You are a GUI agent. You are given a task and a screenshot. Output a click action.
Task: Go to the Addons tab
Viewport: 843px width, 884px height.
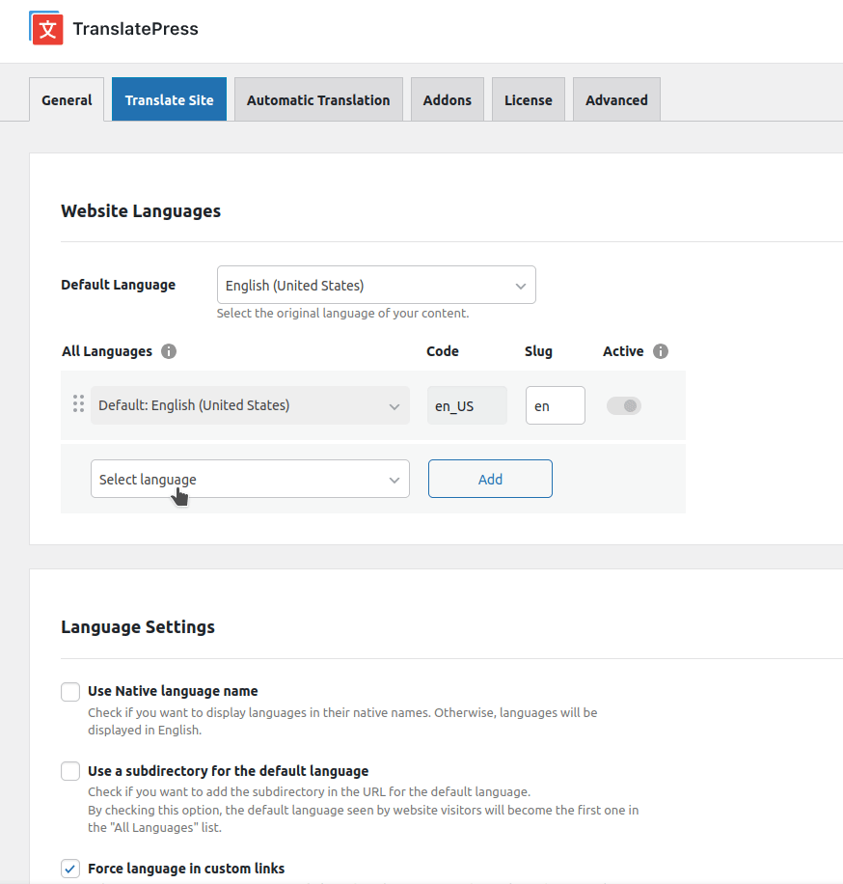448,99
